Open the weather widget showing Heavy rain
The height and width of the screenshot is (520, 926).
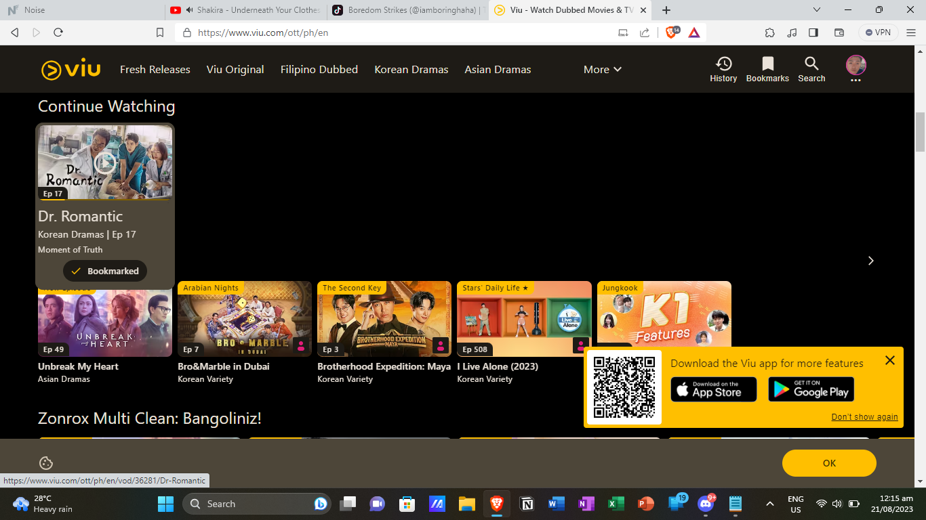click(43, 504)
